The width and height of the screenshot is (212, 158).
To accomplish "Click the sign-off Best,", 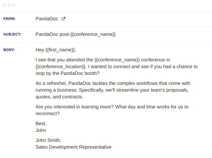I will tap(41, 124).
